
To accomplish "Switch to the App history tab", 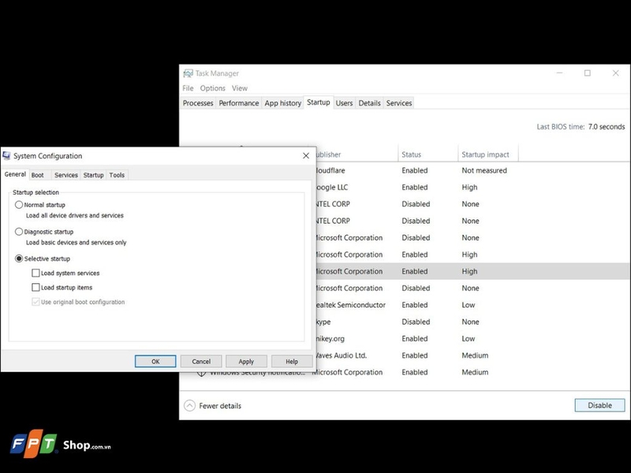I will click(x=282, y=103).
